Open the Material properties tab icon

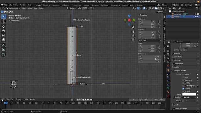168,92
